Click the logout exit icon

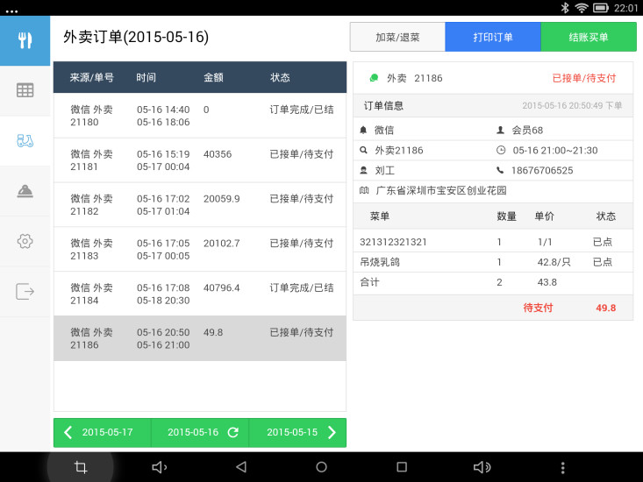coord(25,291)
